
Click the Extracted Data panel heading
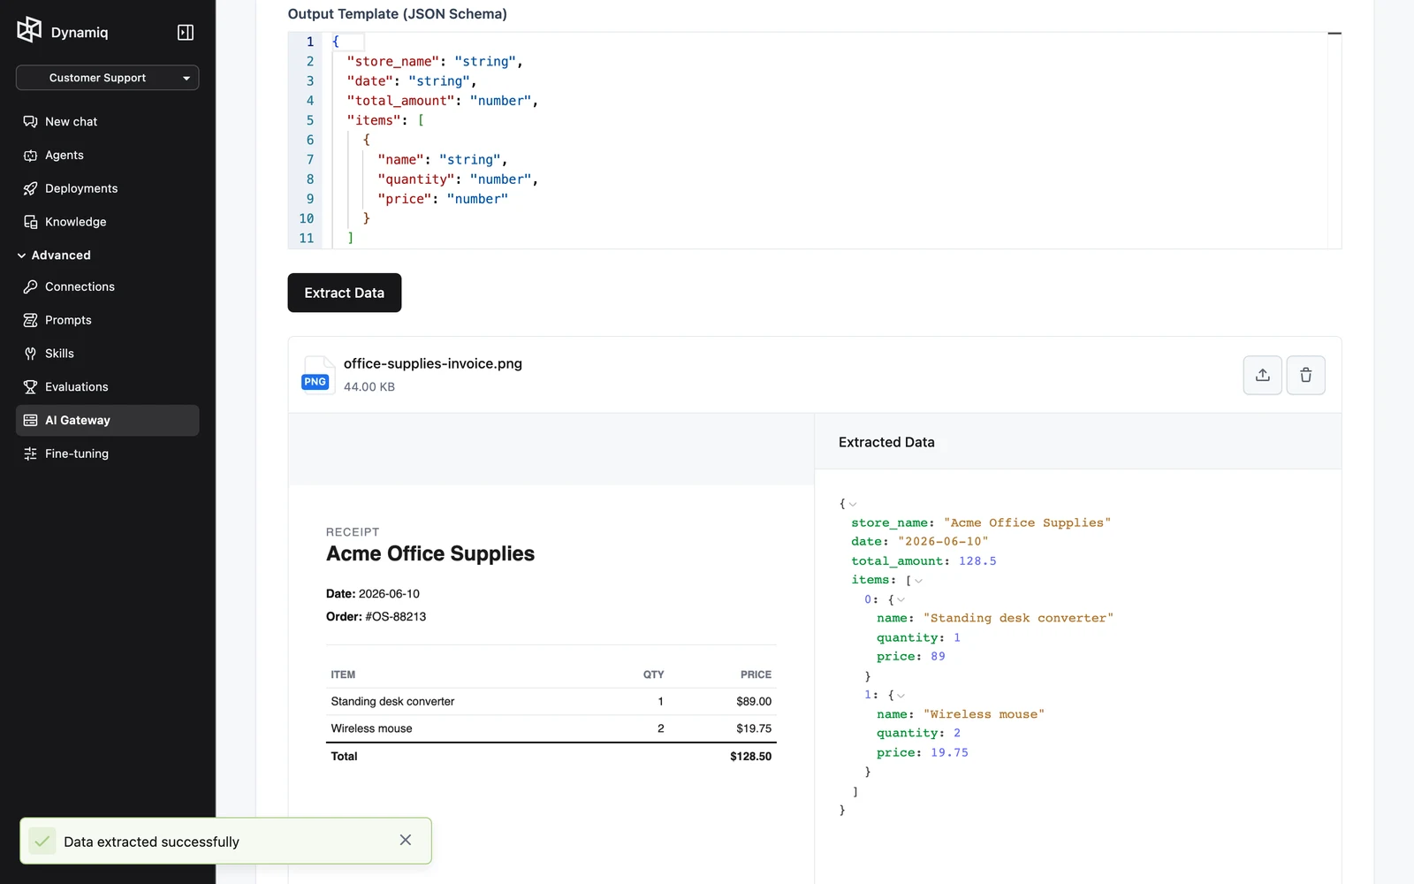point(886,442)
